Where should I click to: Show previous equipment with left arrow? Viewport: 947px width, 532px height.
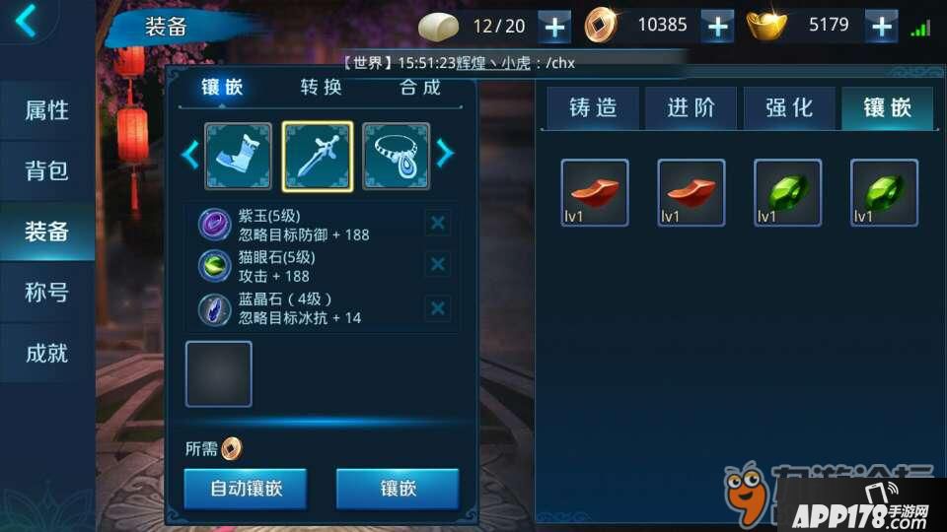coord(190,155)
